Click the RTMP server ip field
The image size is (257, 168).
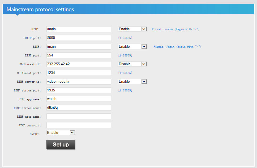click(x=79, y=81)
